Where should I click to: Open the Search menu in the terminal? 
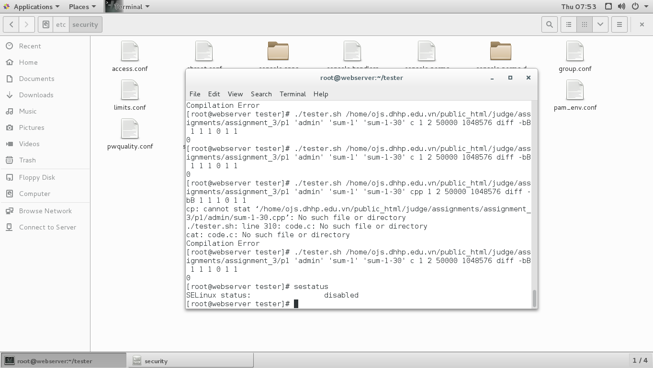261,94
